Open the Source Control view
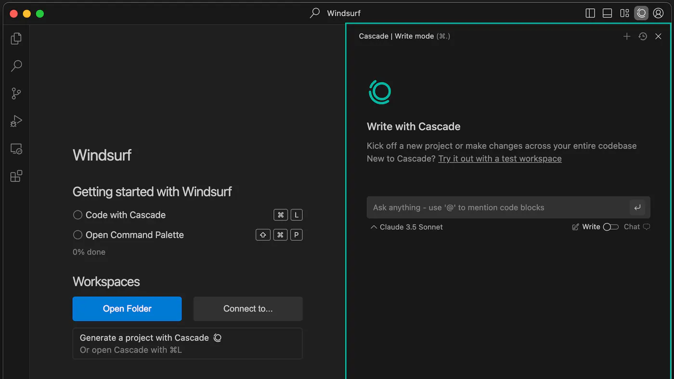This screenshot has width=674, height=379. click(x=16, y=93)
